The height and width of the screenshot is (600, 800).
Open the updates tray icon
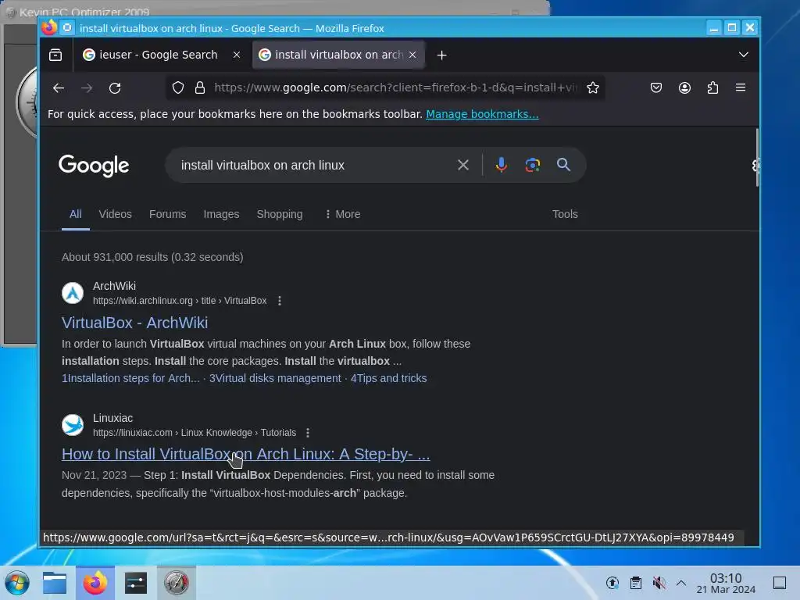[x=612, y=583]
